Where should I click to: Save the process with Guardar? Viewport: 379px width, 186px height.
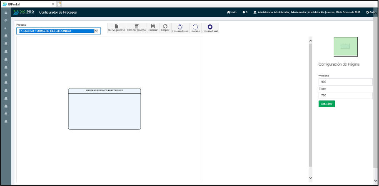tap(153, 27)
